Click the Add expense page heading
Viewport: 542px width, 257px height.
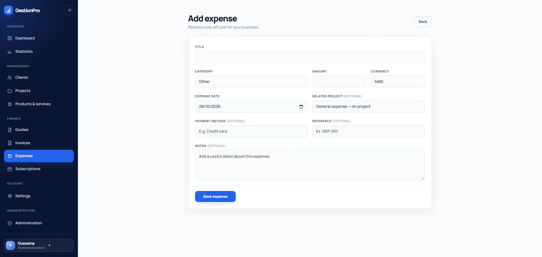pyautogui.click(x=213, y=19)
